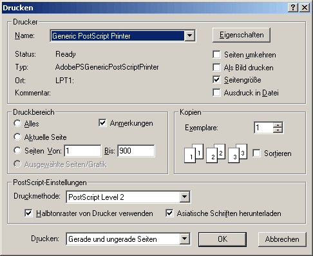Image resolution: width=313 pixels, height=256 pixels.
Task: Confirm printing with the OK button
Action: point(222,239)
